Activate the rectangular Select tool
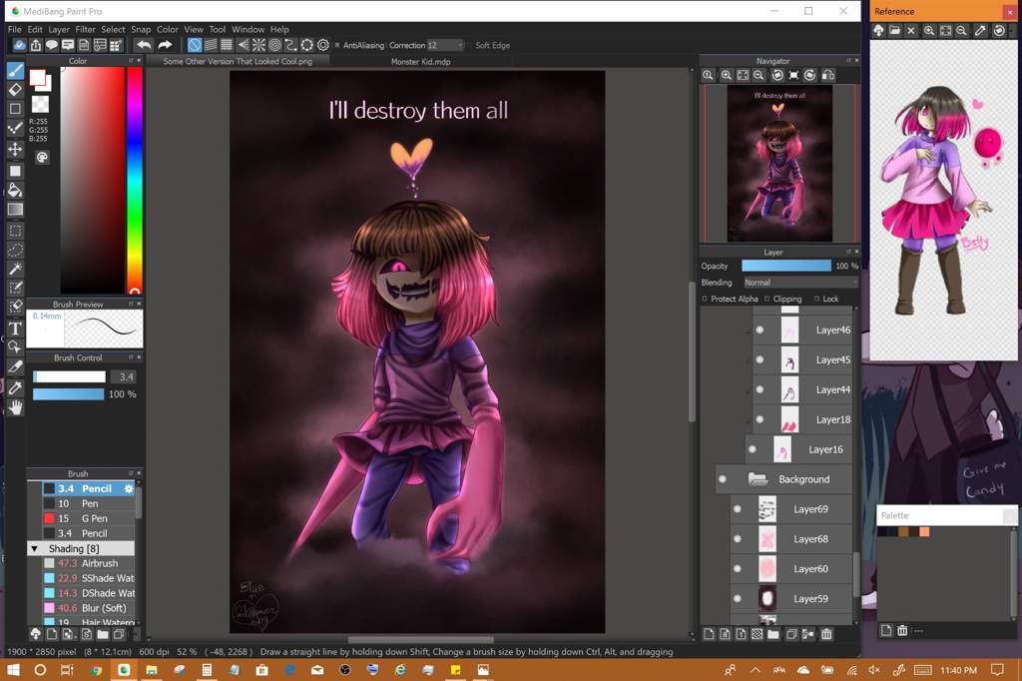Image resolution: width=1022 pixels, height=681 pixels. click(x=15, y=231)
